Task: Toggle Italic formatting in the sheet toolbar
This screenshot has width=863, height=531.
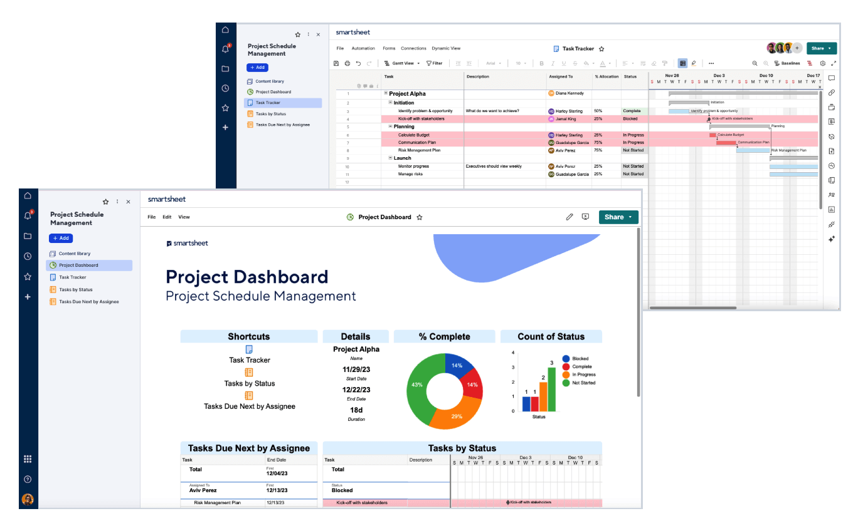Action: tap(553, 63)
